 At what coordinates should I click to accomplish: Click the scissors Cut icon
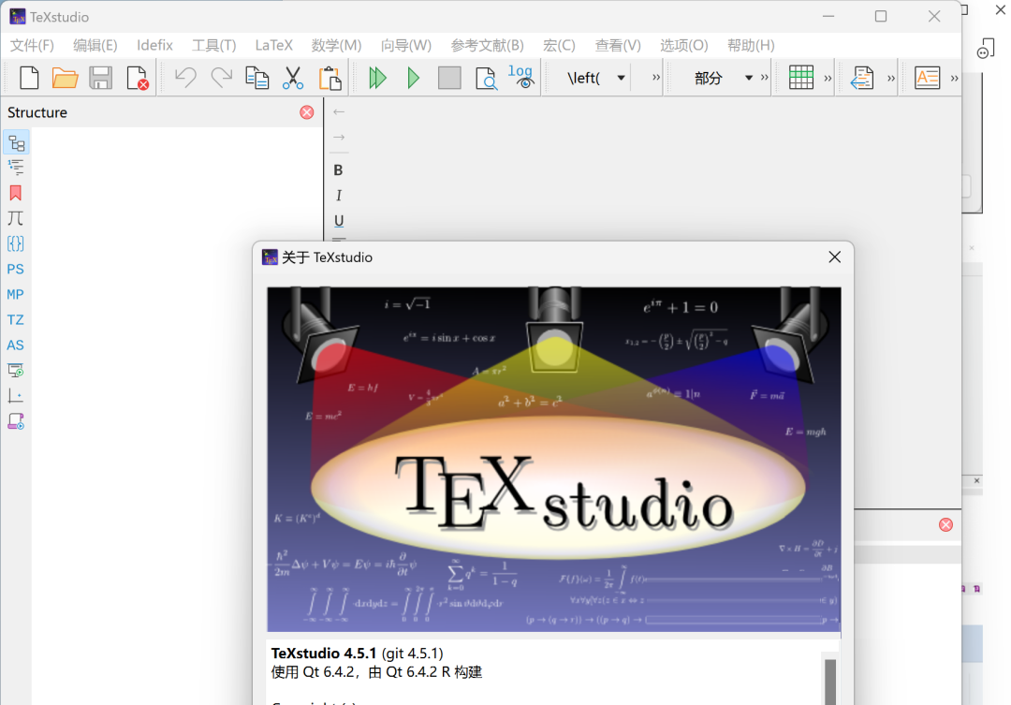tap(293, 79)
